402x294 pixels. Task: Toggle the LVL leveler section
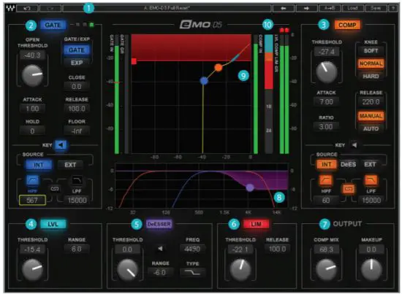(x=53, y=224)
